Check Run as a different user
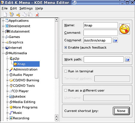The width and height of the screenshot is (135, 123). (66, 90)
